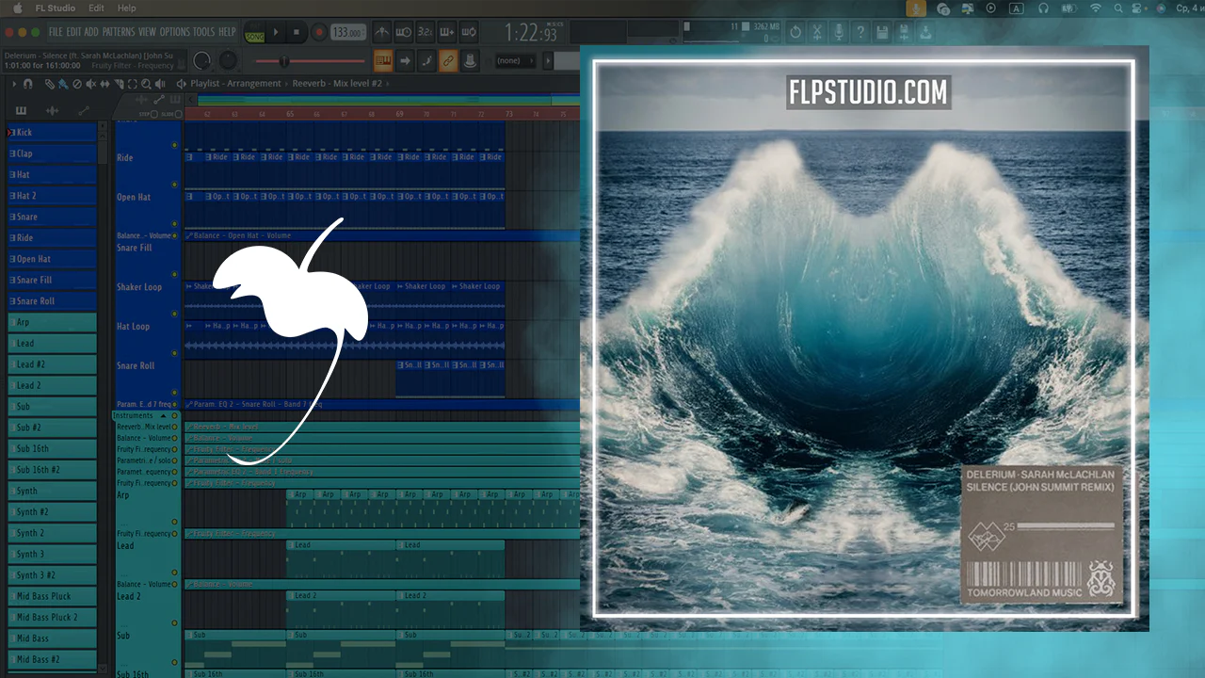Click the Reeverb - Mix level #2 breadcrumb
The image size is (1205, 678).
(337, 84)
